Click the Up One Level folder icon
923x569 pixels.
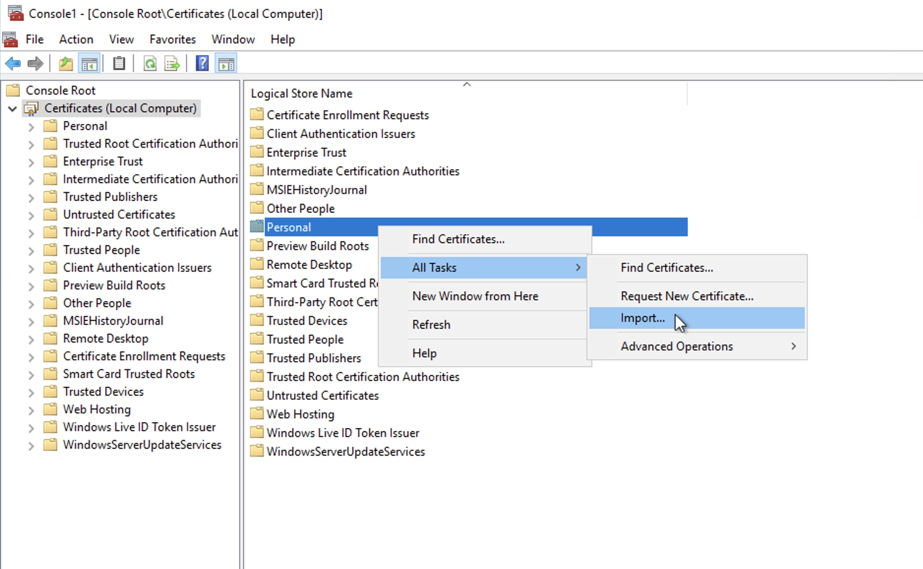(x=65, y=63)
